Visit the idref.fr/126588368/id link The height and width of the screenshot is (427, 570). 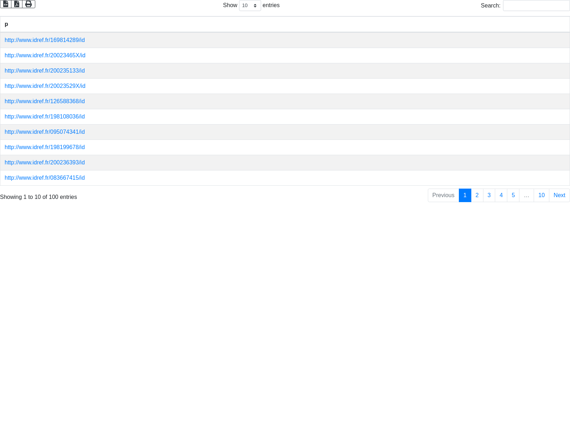coord(45,101)
